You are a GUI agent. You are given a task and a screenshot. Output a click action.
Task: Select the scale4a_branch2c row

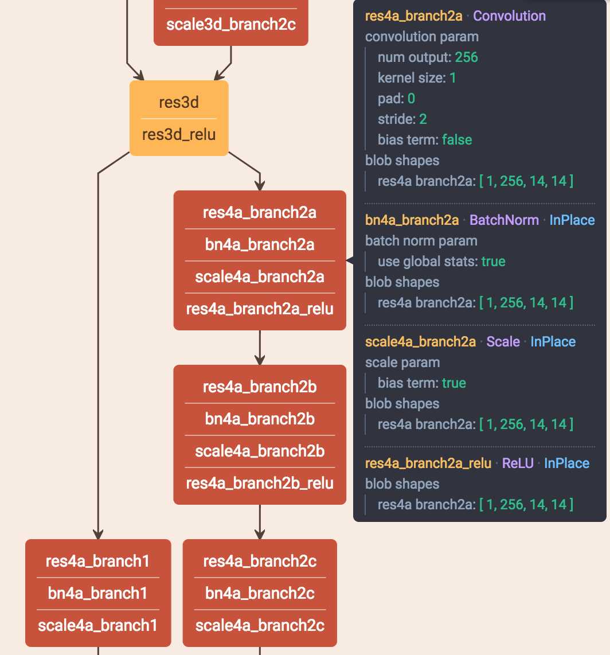[x=260, y=625]
